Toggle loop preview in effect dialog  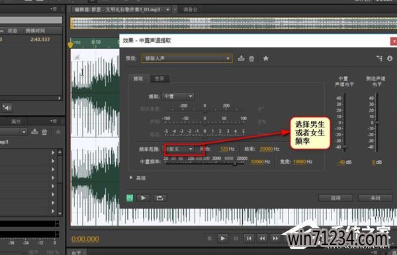159,198
